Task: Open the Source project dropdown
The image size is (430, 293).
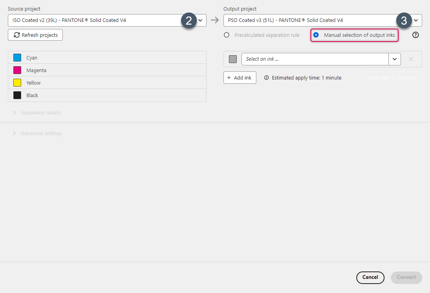Action: pyautogui.click(x=200, y=20)
